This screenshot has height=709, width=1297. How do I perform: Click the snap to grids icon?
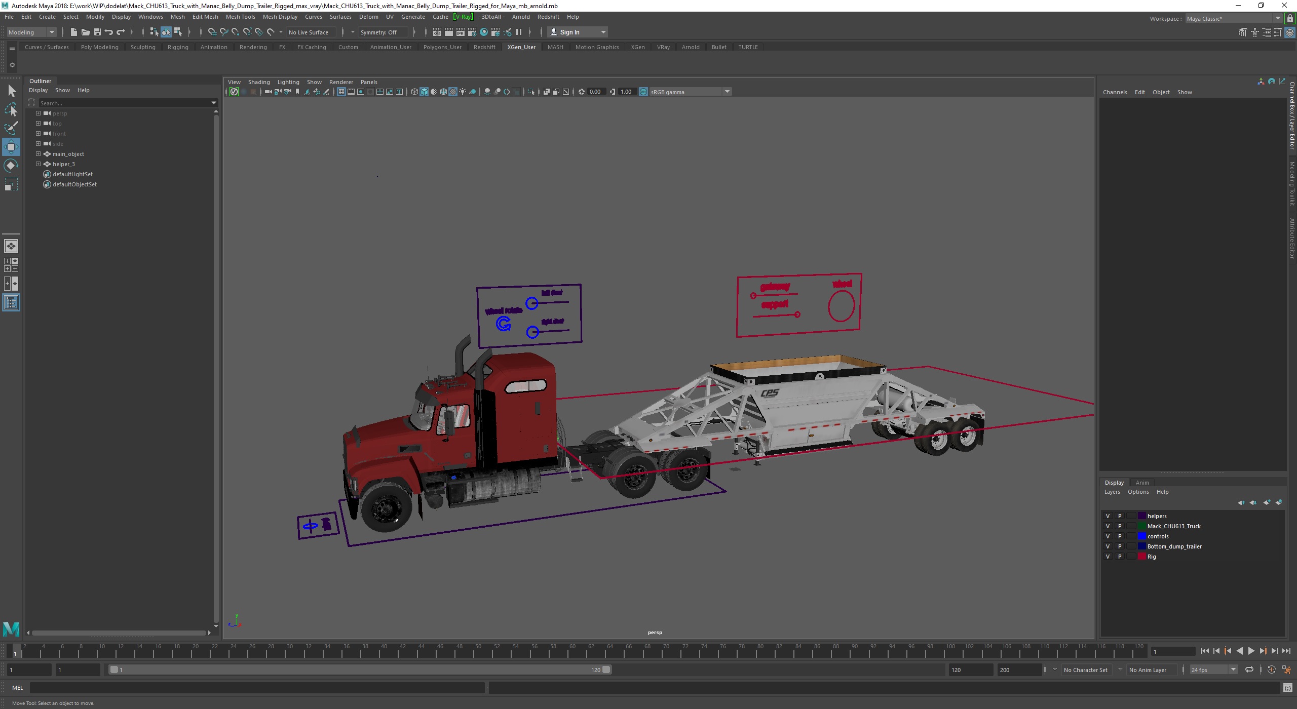click(212, 32)
